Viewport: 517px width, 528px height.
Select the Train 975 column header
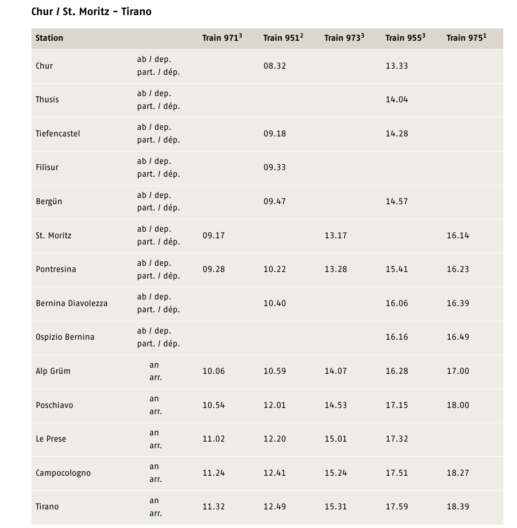point(467,37)
